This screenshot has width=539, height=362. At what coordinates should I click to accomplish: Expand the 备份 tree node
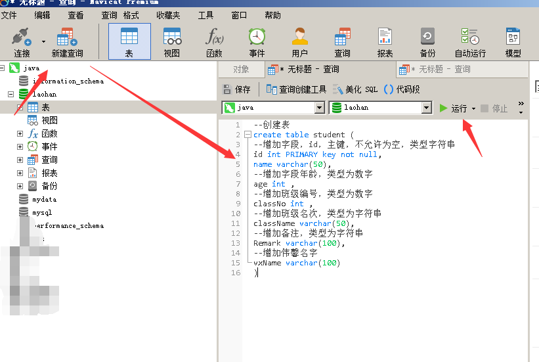click(x=20, y=186)
